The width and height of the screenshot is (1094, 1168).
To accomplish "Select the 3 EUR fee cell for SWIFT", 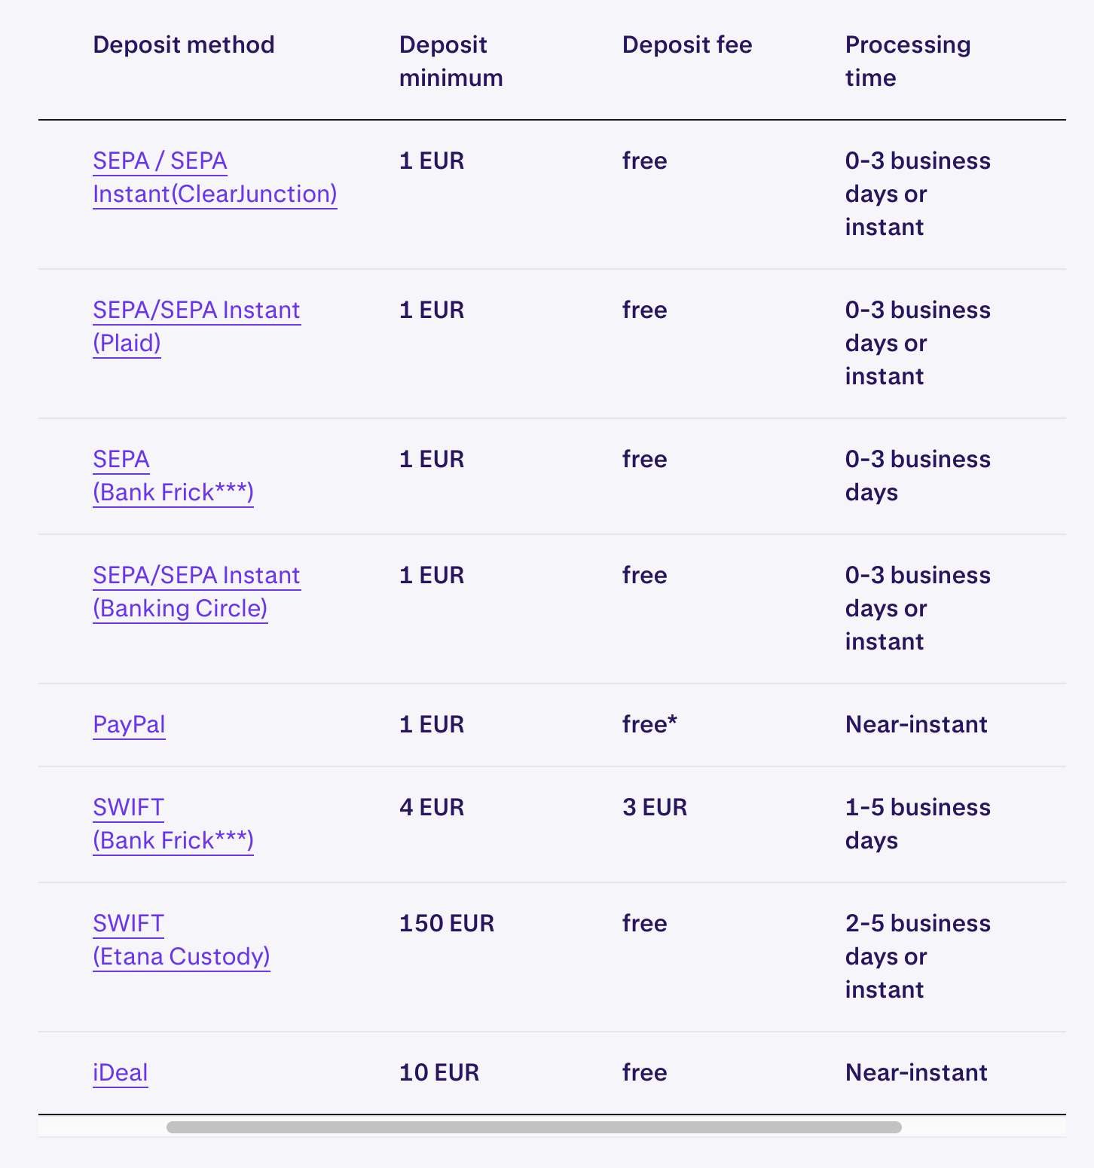I will 654,807.
